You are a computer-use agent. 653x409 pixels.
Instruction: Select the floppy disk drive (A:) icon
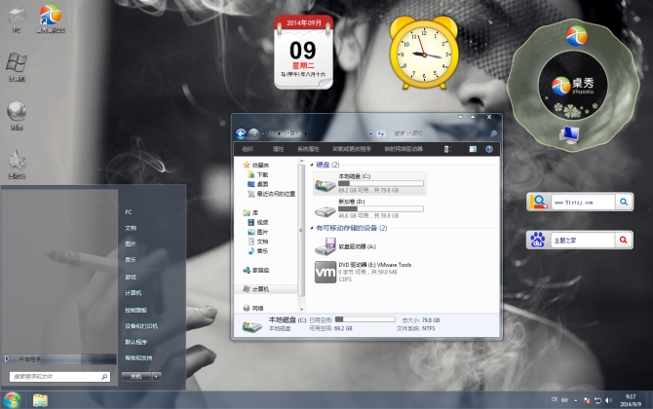pyautogui.click(x=325, y=244)
